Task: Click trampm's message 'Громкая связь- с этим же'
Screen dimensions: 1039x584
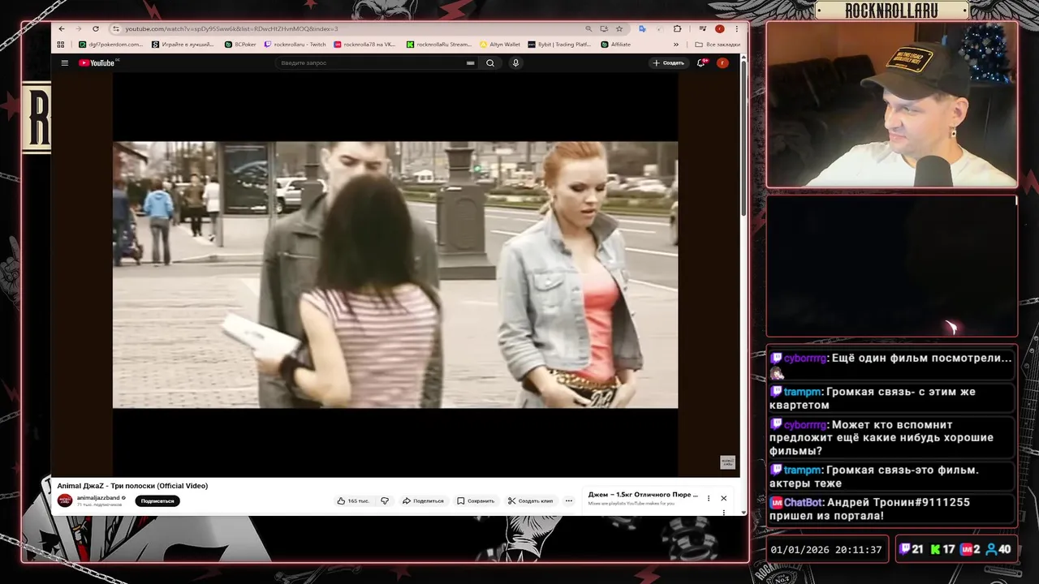Action: (x=892, y=398)
